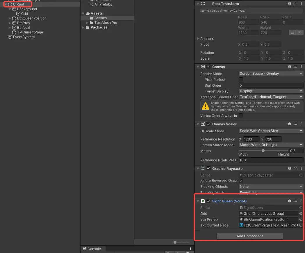Disable the Eight Queen script checkbox

click(208, 201)
